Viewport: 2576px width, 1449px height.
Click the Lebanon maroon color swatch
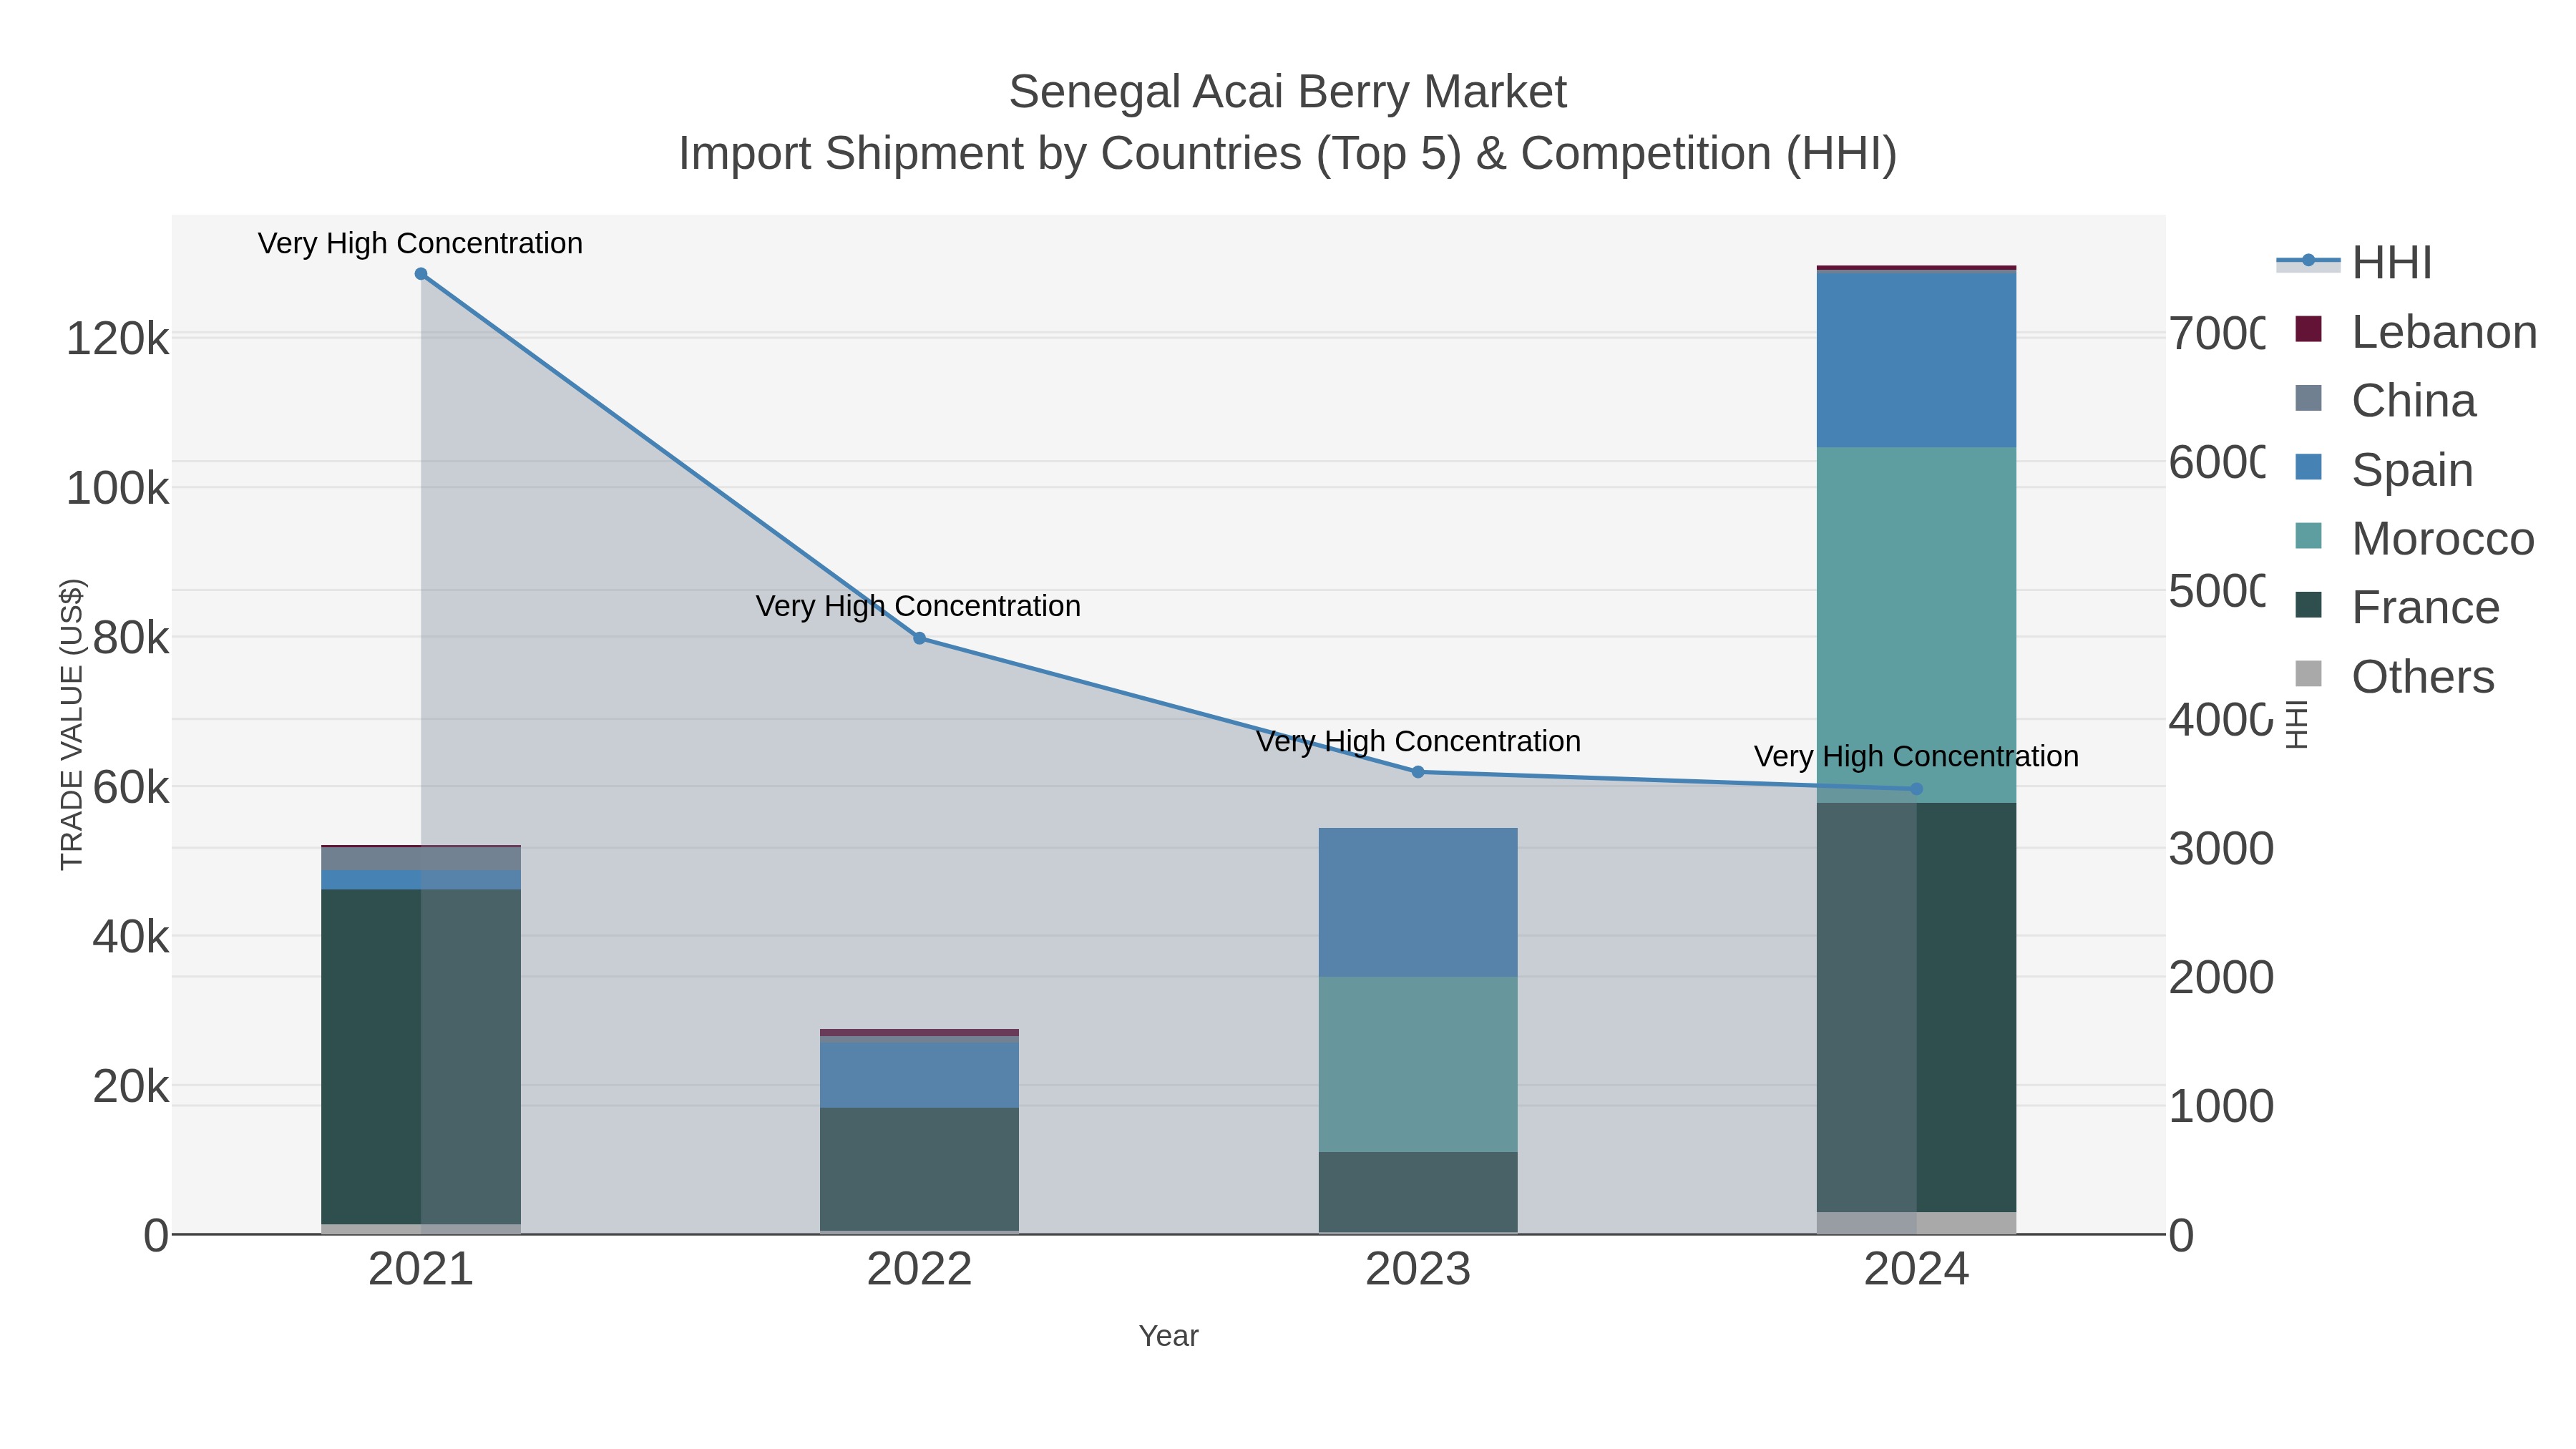(2308, 329)
